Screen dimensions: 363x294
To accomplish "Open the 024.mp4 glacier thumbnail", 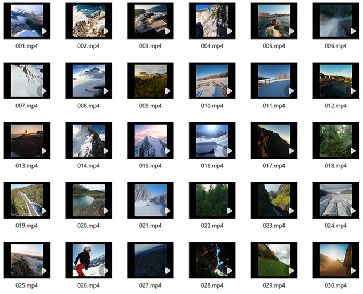I will (336, 200).
